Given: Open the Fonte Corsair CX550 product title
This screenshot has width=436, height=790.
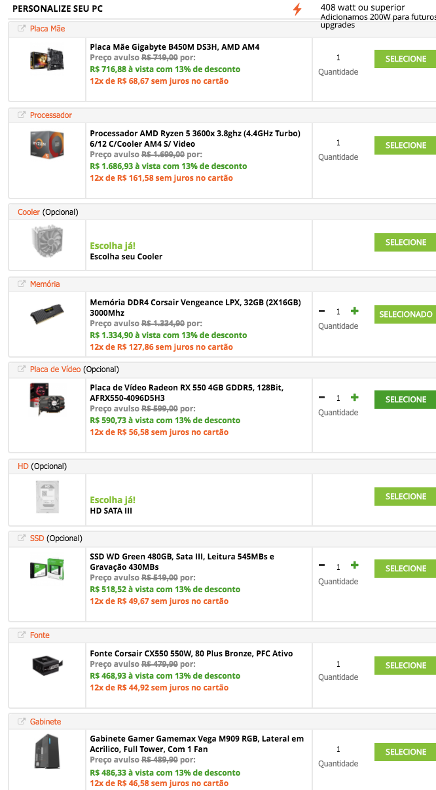Looking at the screenshot, I should click(191, 654).
